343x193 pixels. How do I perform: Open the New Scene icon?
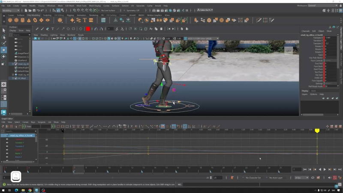click(x=26, y=10)
